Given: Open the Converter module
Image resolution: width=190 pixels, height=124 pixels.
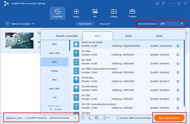Looking at the screenshot, I should coord(58,13).
